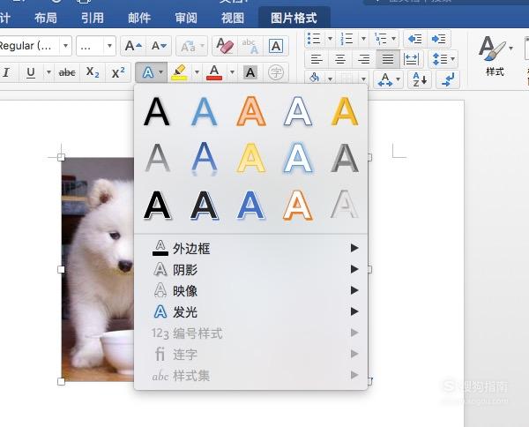This screenshot has width=529, height=427.
Task: Toggle italic formatting
Action: coord(6,72)
